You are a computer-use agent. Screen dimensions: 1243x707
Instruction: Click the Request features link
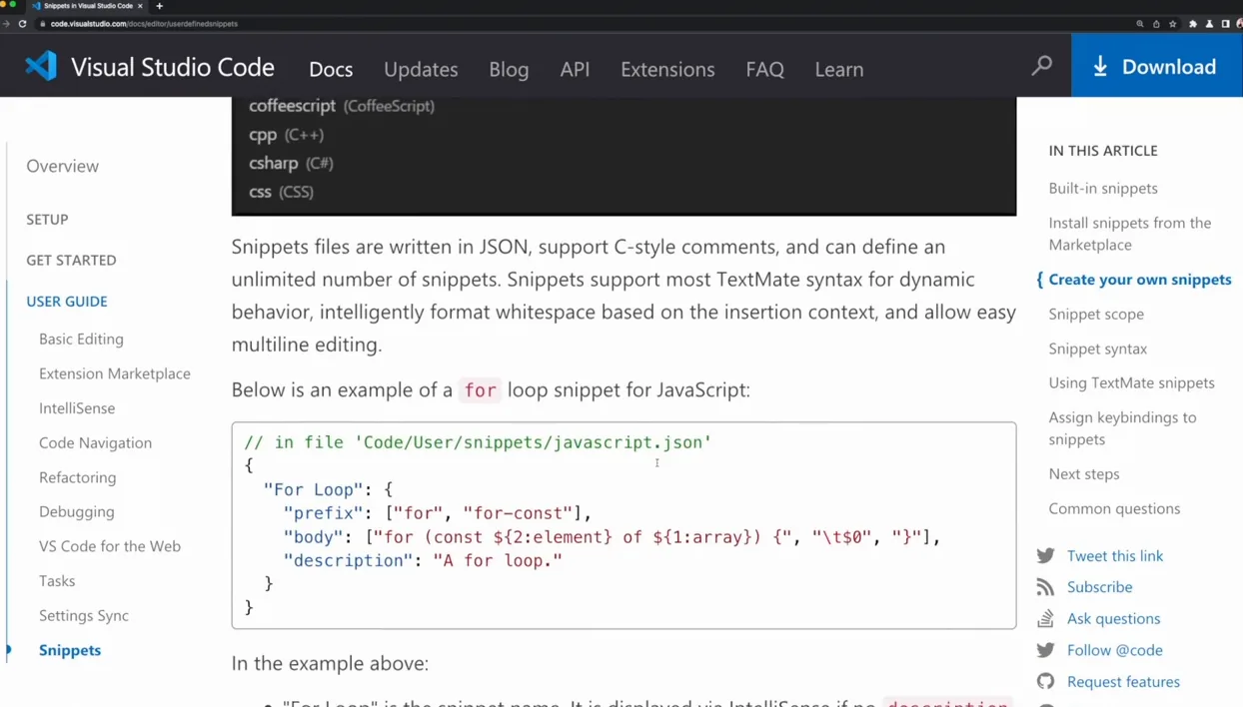coord(1123,681)
